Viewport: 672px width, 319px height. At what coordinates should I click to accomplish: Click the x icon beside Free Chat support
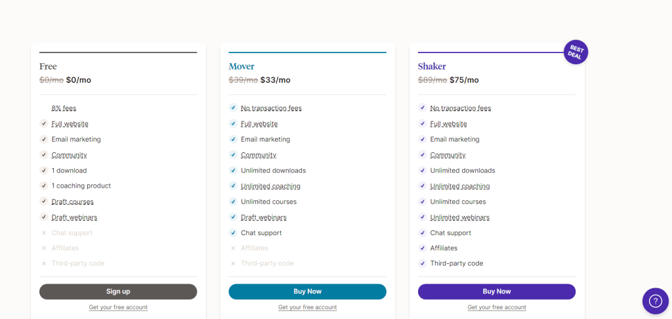tap(44, 233)
